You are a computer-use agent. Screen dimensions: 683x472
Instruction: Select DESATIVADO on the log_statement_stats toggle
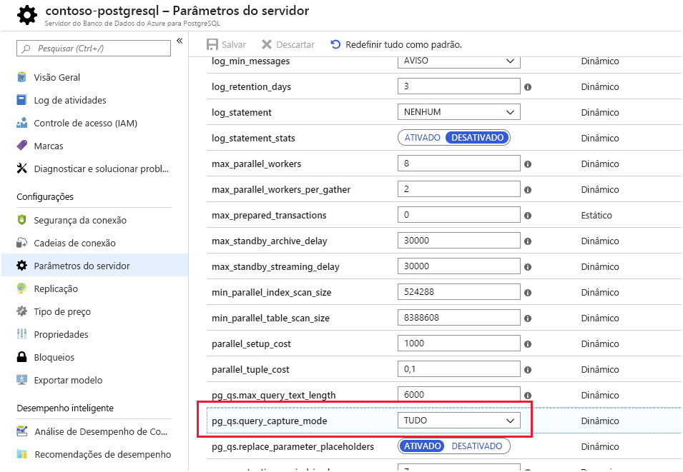477,138
